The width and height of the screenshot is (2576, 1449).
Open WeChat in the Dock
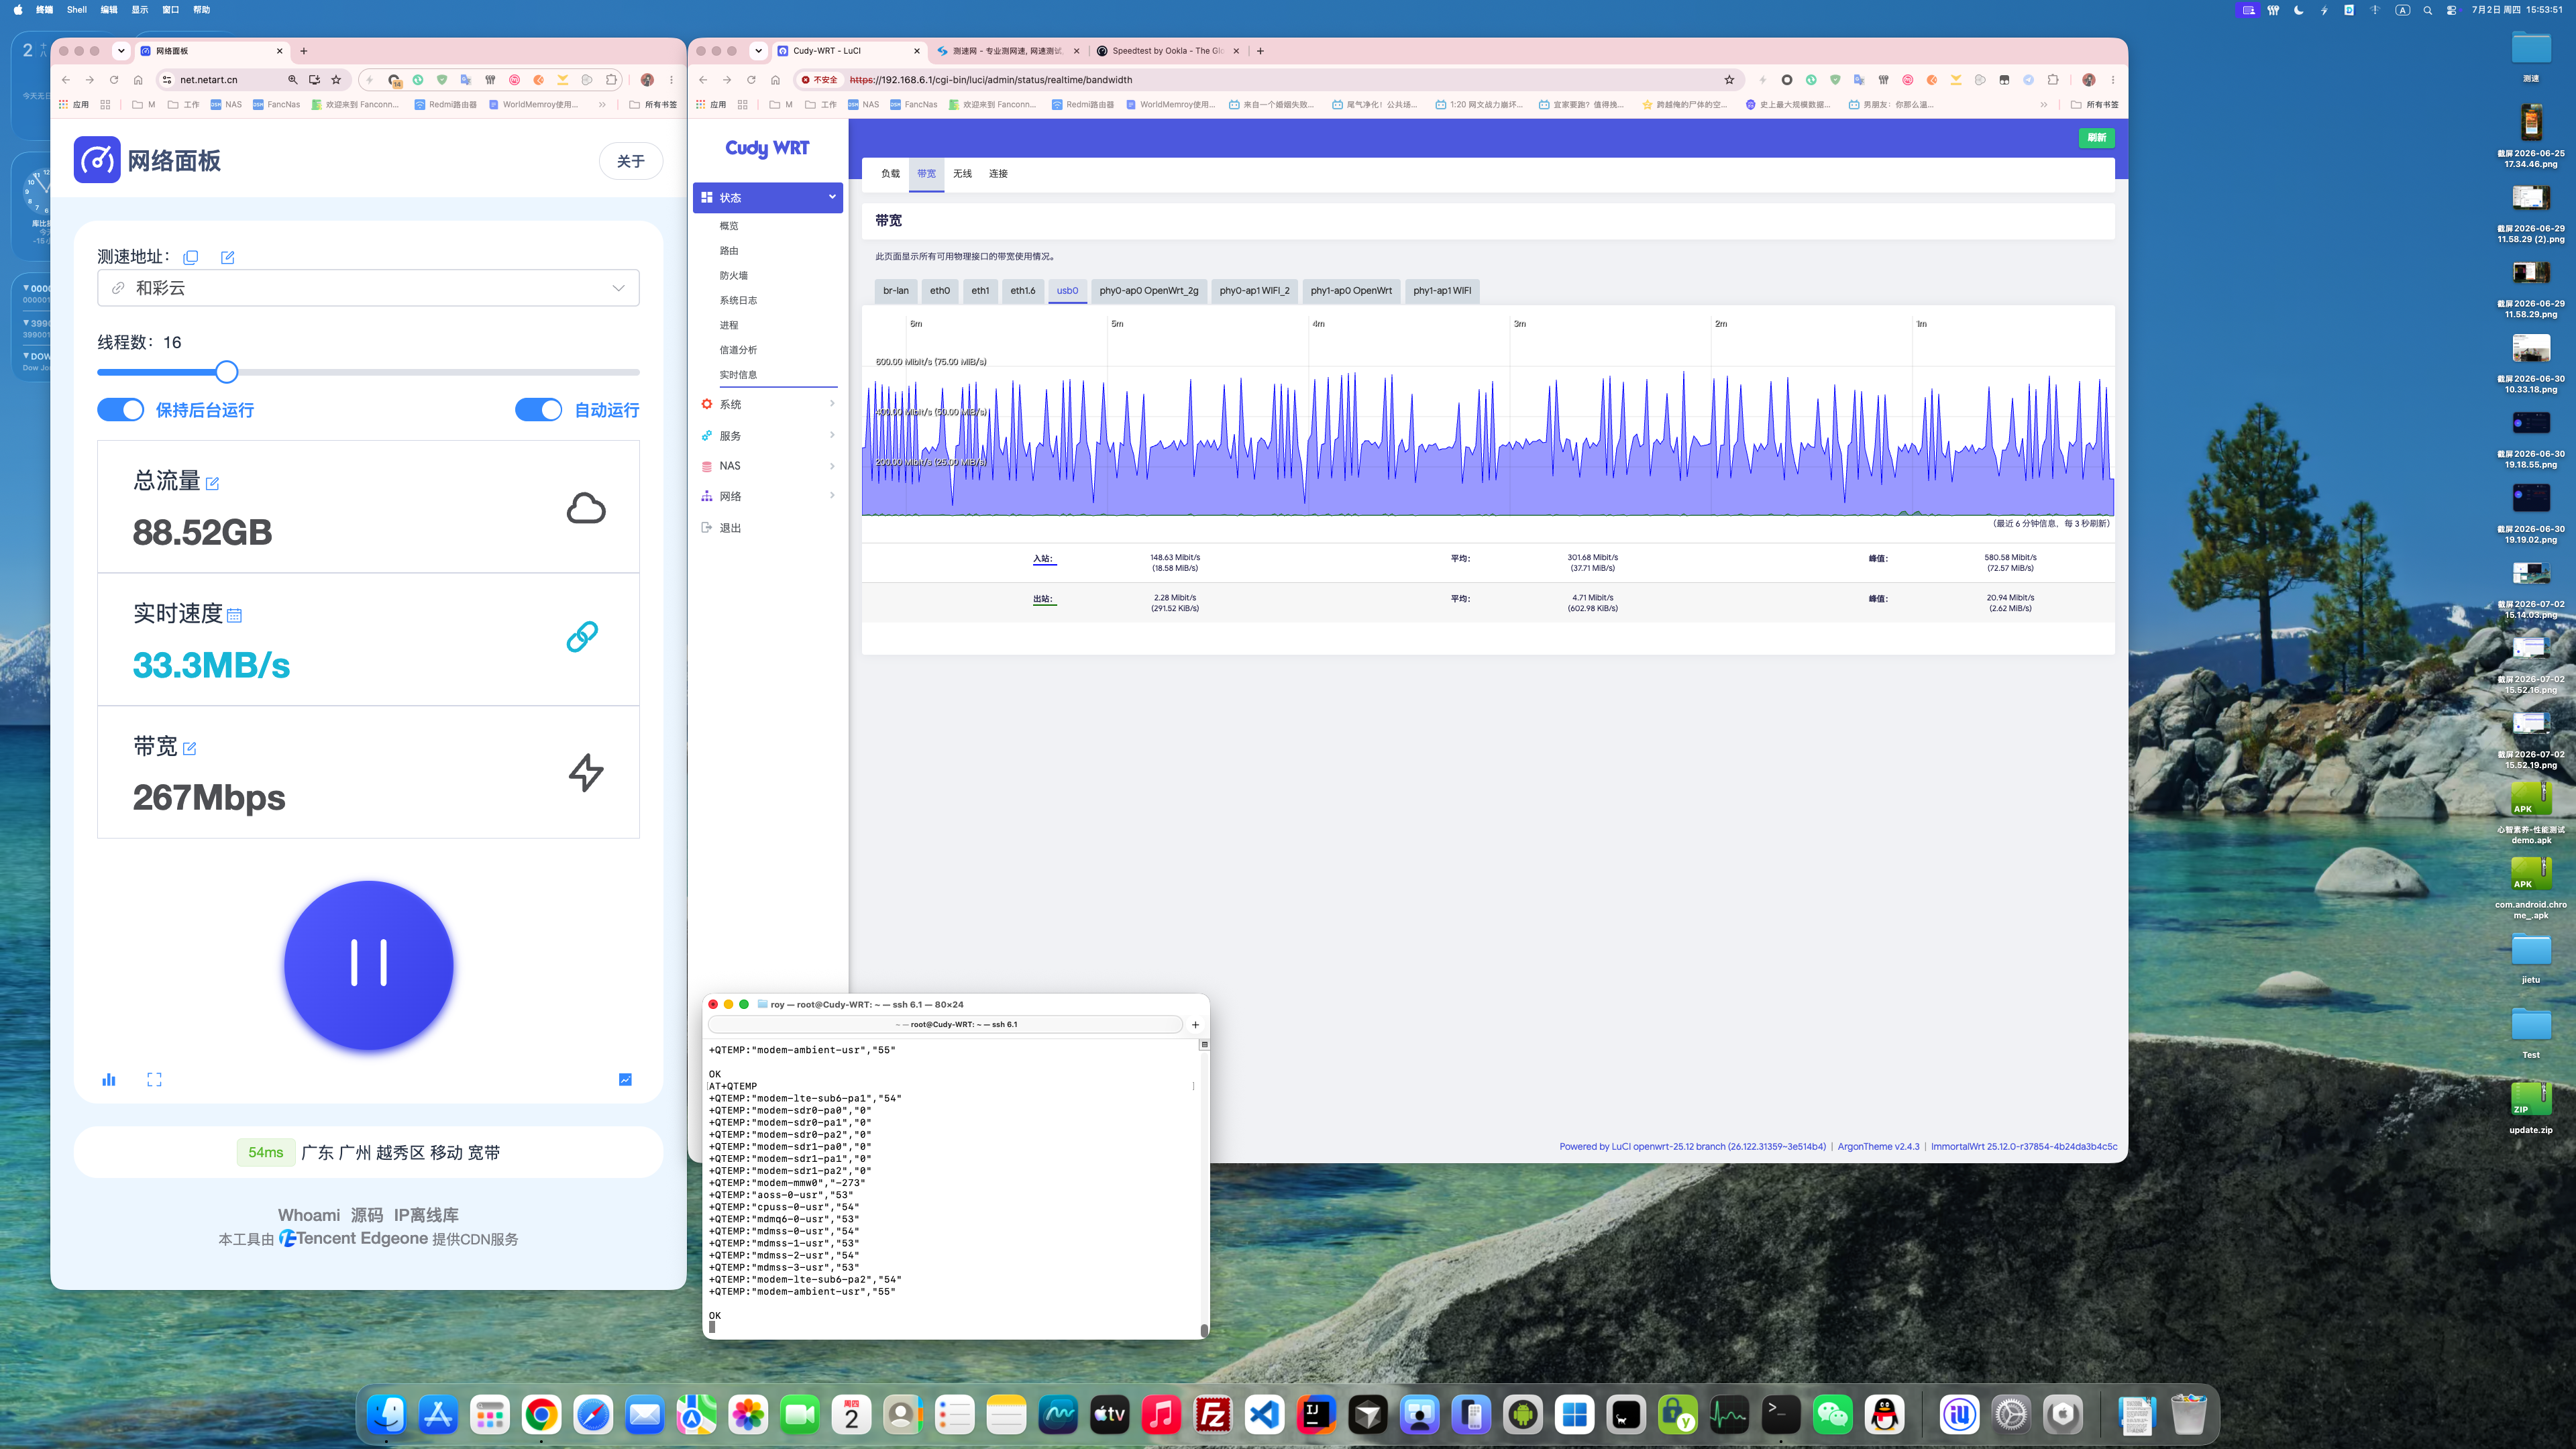pos(1833,1414)
